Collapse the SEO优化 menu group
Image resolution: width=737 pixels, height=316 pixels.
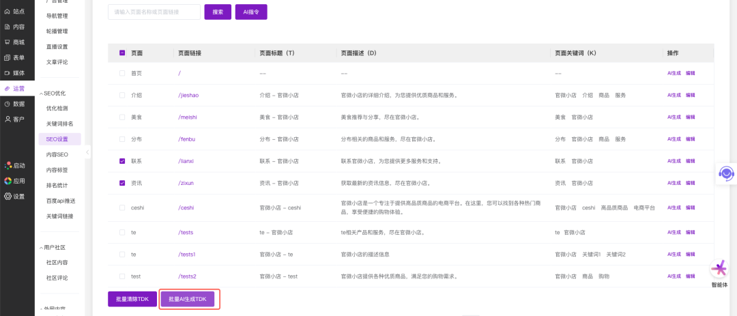53,93
